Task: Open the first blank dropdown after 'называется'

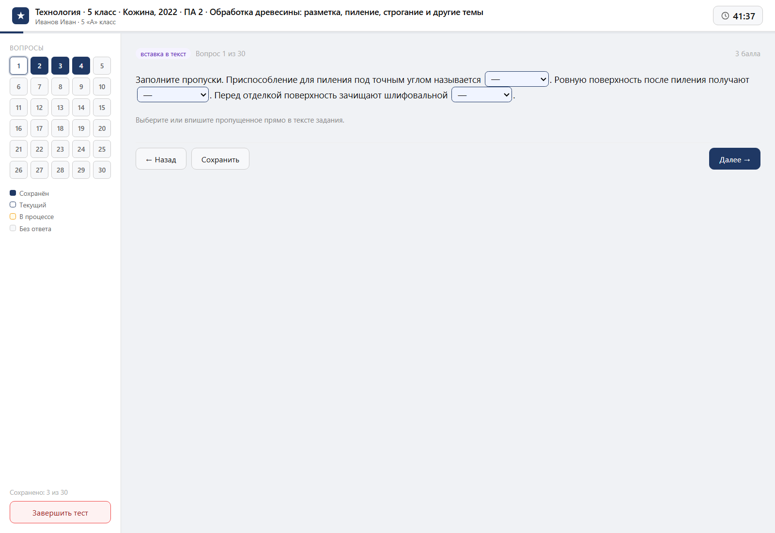Action: 517,79
